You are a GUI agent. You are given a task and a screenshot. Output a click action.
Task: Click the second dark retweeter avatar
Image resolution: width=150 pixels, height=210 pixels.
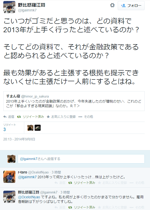tap(38, 128)
